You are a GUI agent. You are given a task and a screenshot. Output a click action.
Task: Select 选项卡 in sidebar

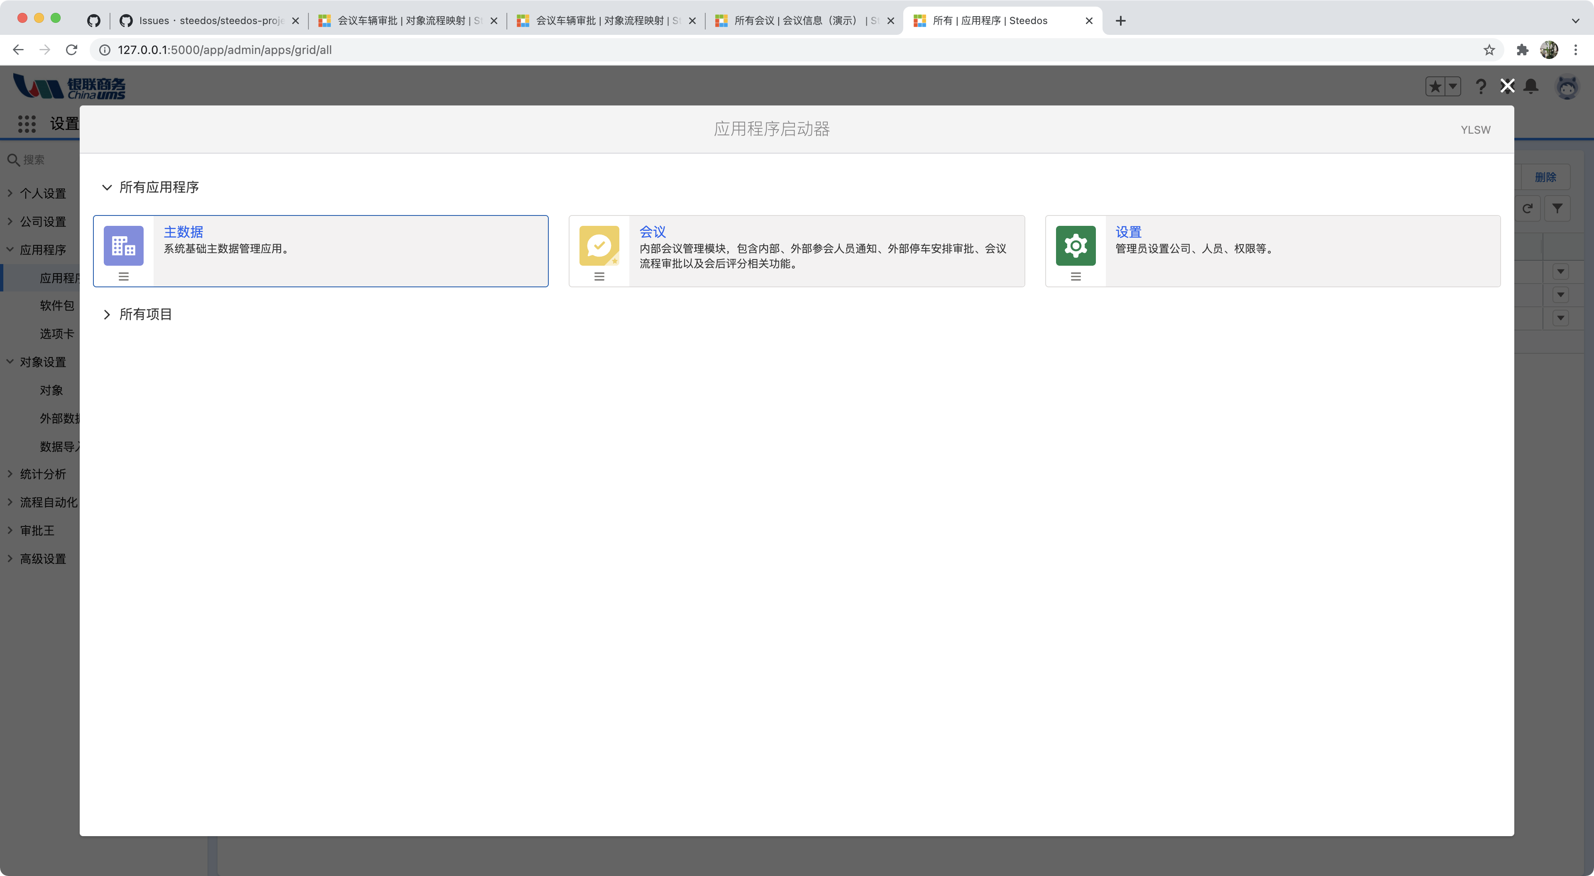coord(57,334)
